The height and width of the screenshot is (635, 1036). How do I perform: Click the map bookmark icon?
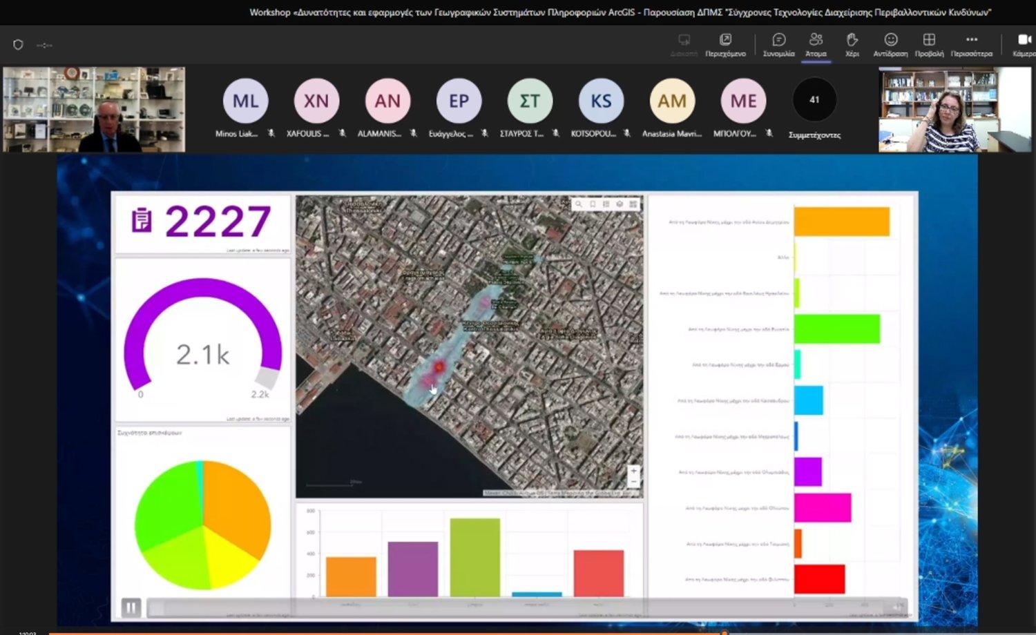coord(593,204)
